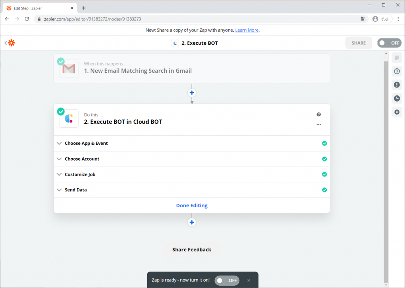Viewport: 405px width, 288px height.
Task: Turn on the Zap using bottom banner toggle
Action: pyautogui.click(x=227, y=280)
